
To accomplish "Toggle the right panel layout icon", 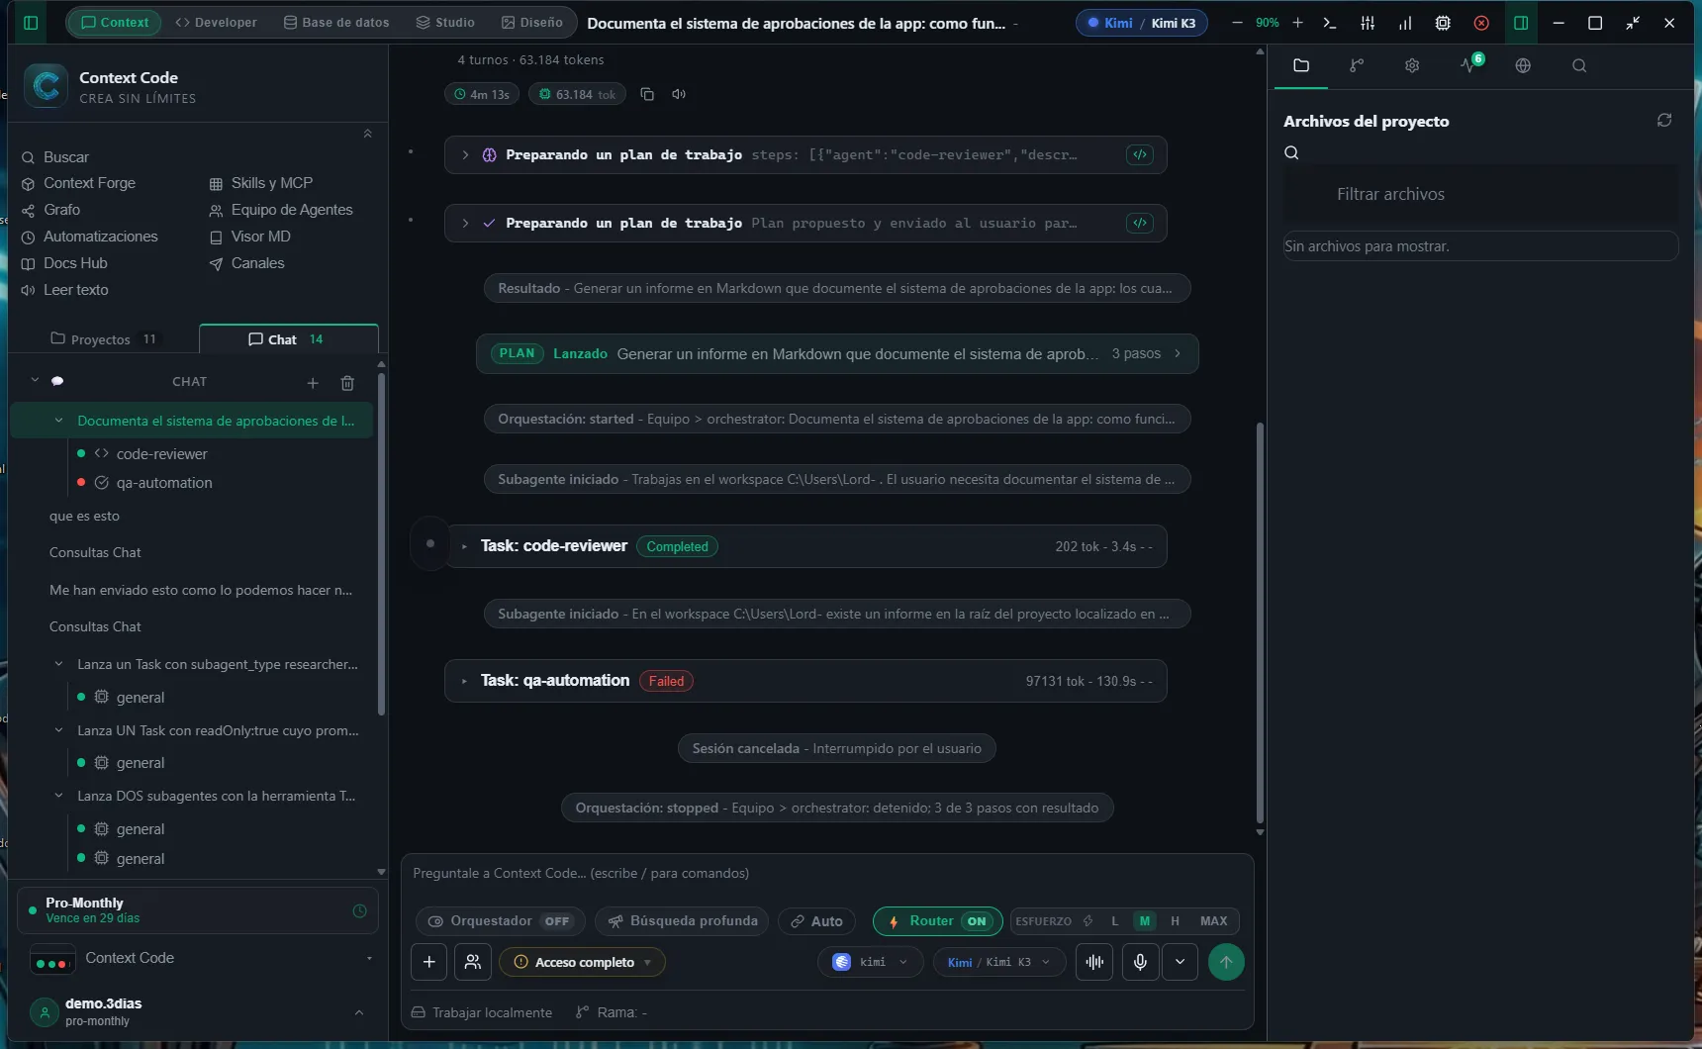I will tap(1521, 23).
